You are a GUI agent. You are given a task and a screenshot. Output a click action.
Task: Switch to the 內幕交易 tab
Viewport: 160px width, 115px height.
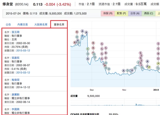coord(23,24)
